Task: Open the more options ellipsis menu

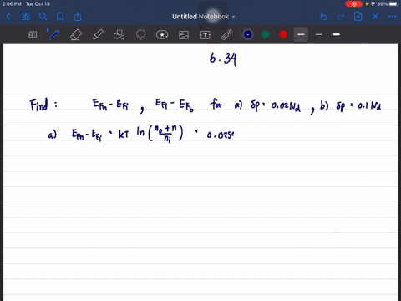Action: (x=392, y=17)
